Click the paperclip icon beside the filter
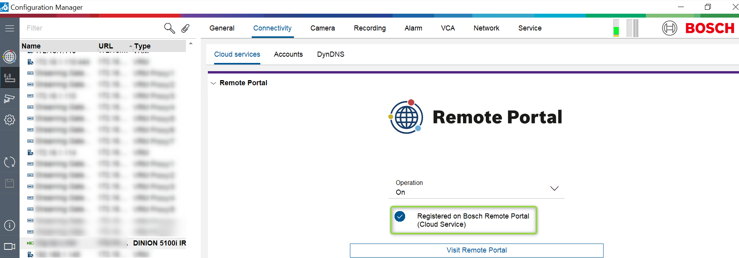 pyautogui.click(x=185, y=28)
